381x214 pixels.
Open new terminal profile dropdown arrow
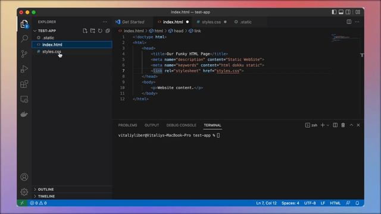click(x=328, y=125)
